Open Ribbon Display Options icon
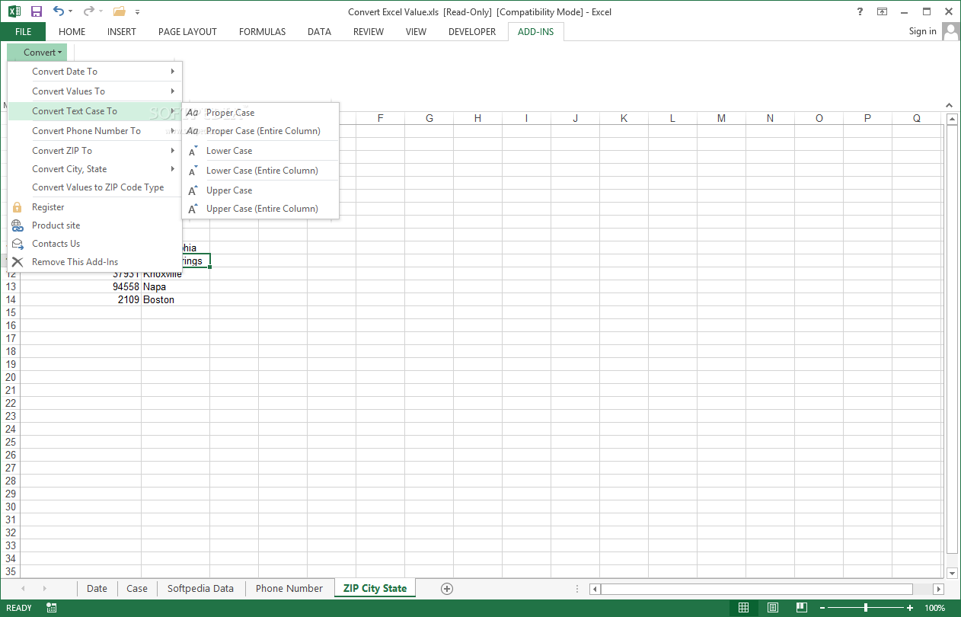 882,11
